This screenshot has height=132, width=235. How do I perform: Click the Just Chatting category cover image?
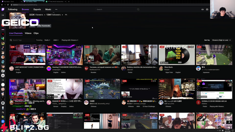point(17,21)
